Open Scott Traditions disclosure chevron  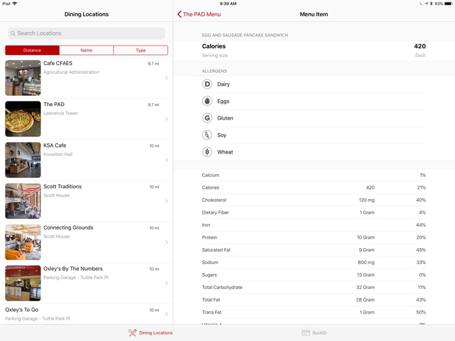click(x=167, y=201)
